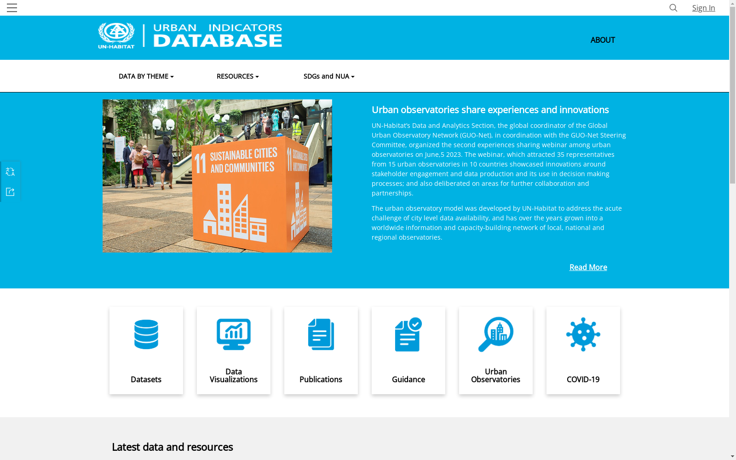This screenshot has width=736, height=460.
Task: Open the hamburger menu icon
Action: click(12, 8)
